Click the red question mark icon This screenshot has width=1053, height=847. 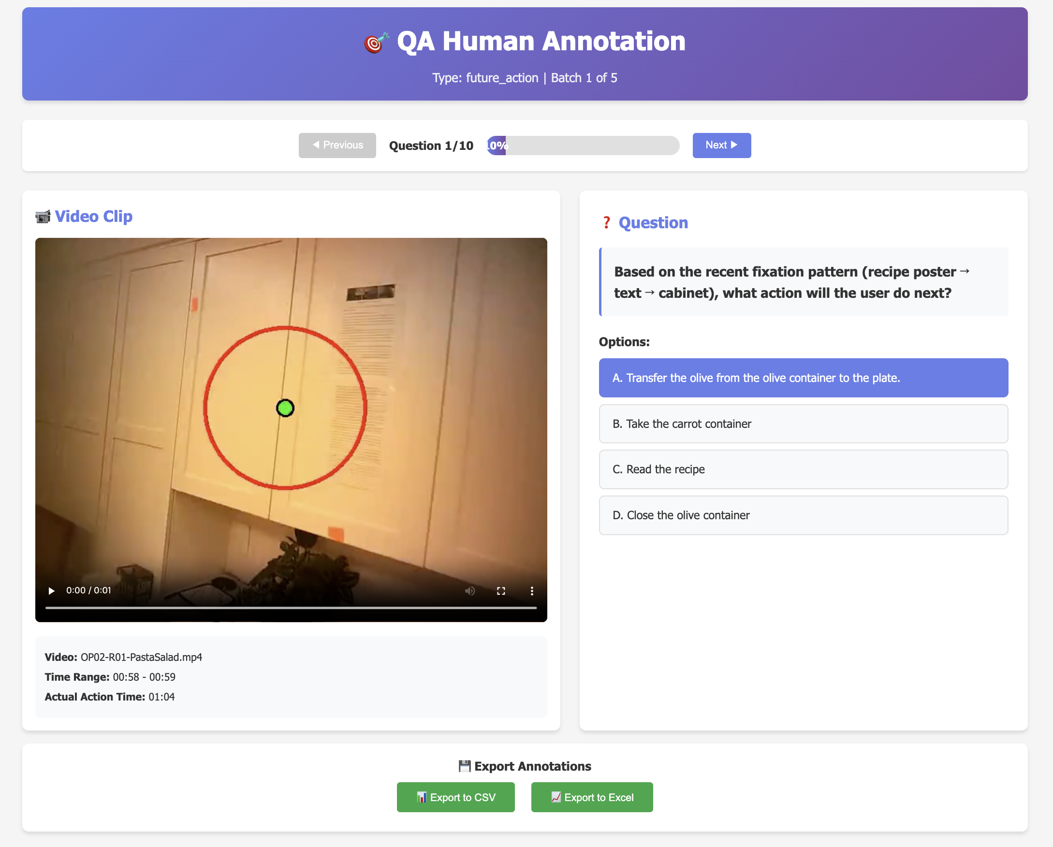pos(606,223)
